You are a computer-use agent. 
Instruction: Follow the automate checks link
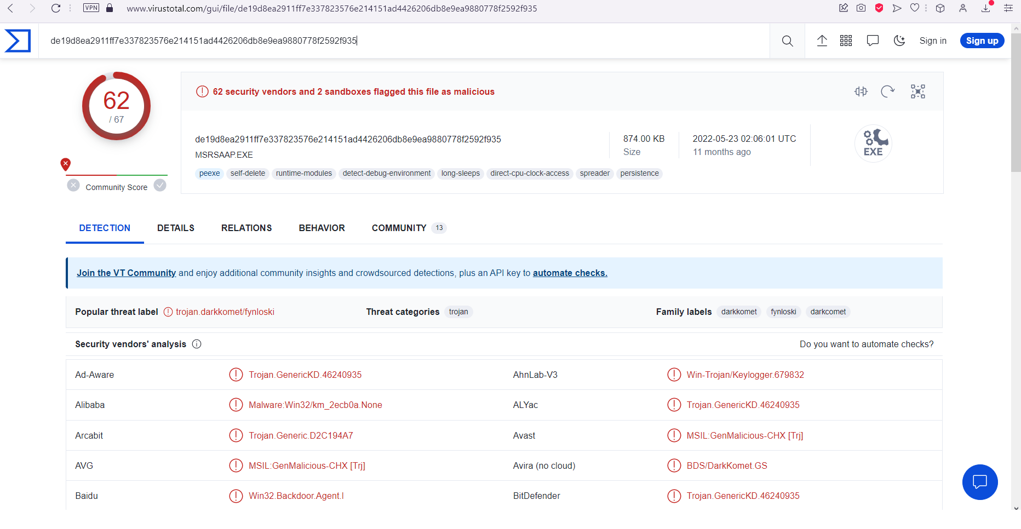(570, 273)
